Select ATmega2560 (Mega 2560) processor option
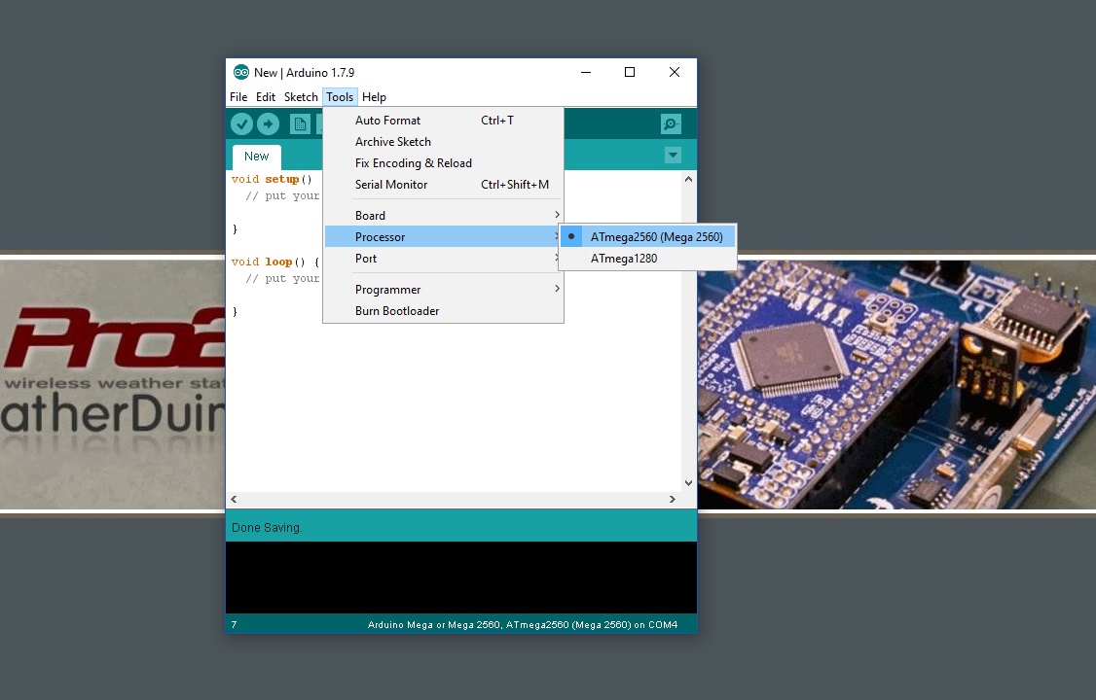 click(x=655, y=237)
